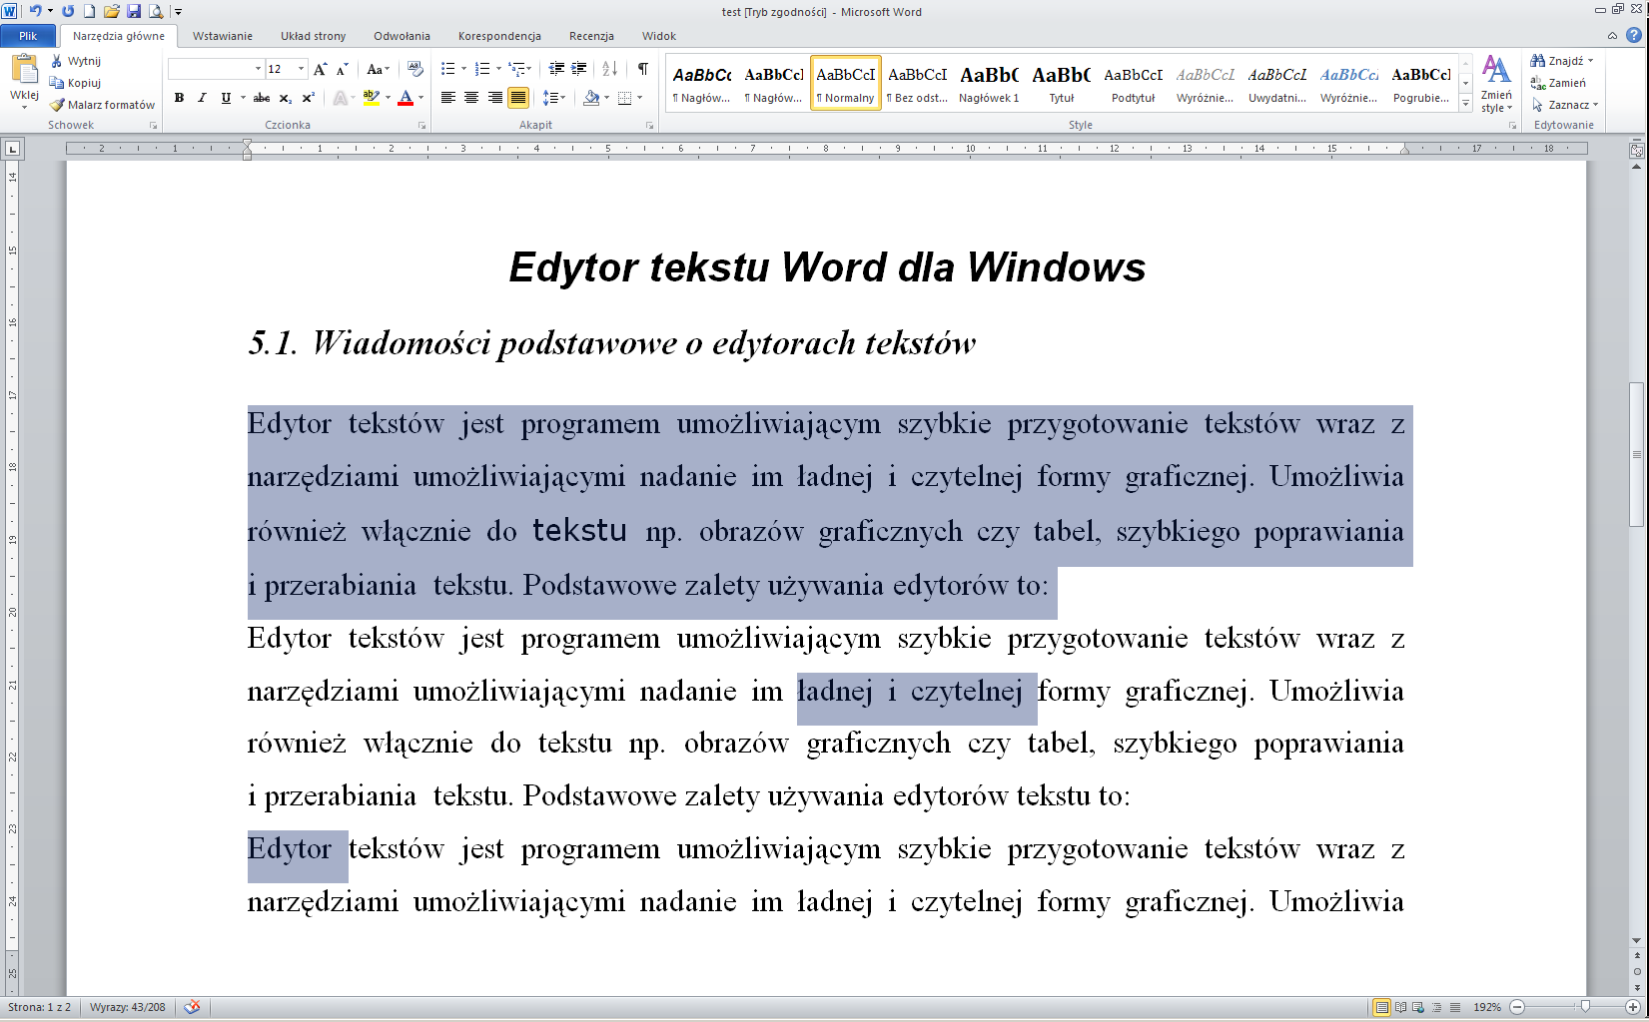Viewport: 1649px width, 1022px height.
Task: Switch to draft view in the status bar
Action: [1455, 1007]
